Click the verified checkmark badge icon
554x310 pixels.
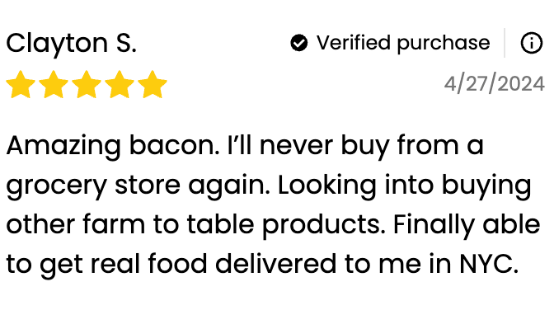299,43
